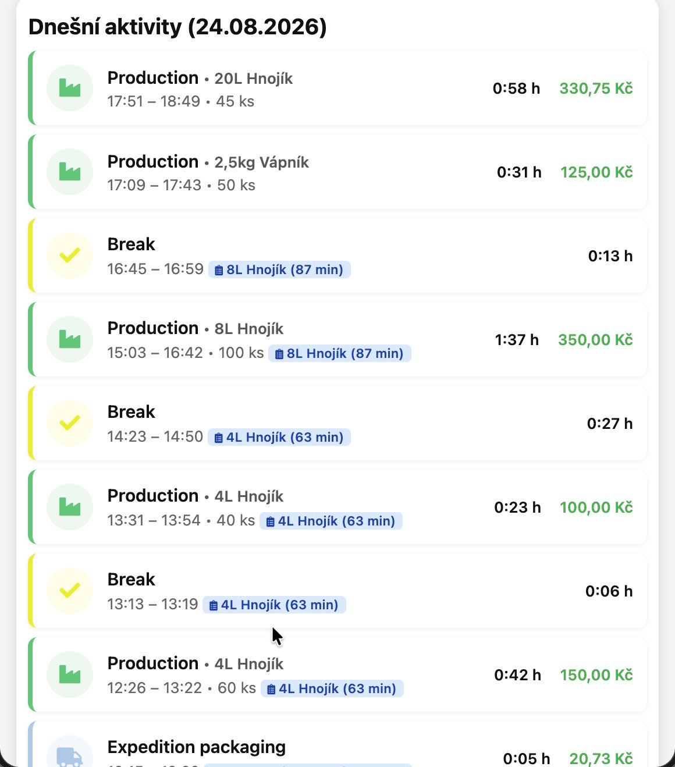This screenshot has height=767, width=675.
Task: Click the factory icon of 13:31 production entry
Action: [x=70, y=507]
